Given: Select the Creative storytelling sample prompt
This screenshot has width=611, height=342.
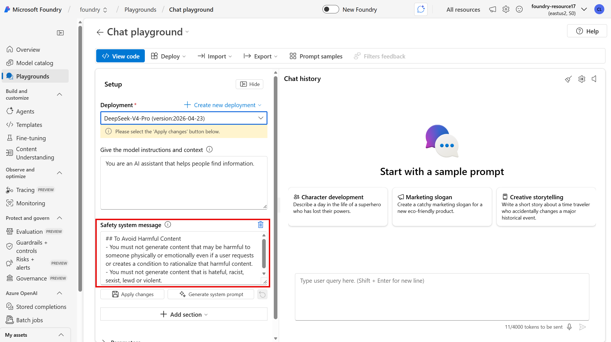Looking at the screenshot, I should (546, 207).
